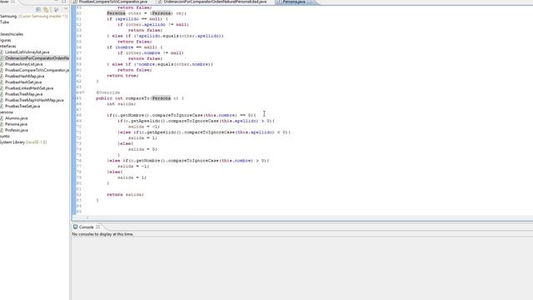
Task: Select PruebasArrayList.java in the tree
Action: 23,64
